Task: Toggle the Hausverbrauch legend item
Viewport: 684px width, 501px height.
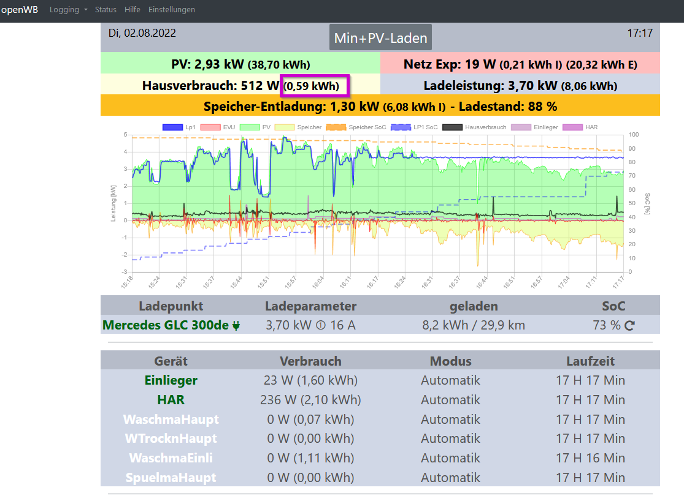Action: (452, 127)
